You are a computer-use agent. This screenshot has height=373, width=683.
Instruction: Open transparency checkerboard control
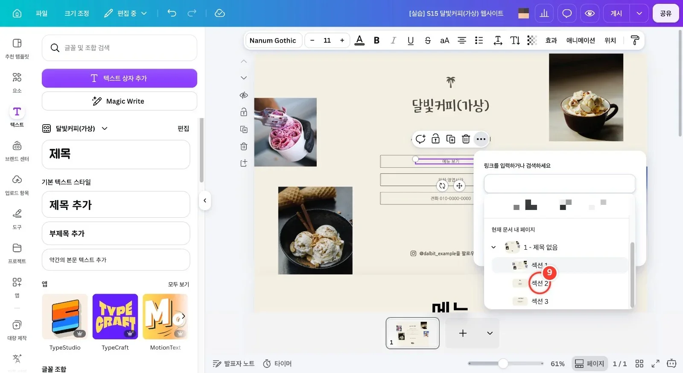click(x=532, y=41)
